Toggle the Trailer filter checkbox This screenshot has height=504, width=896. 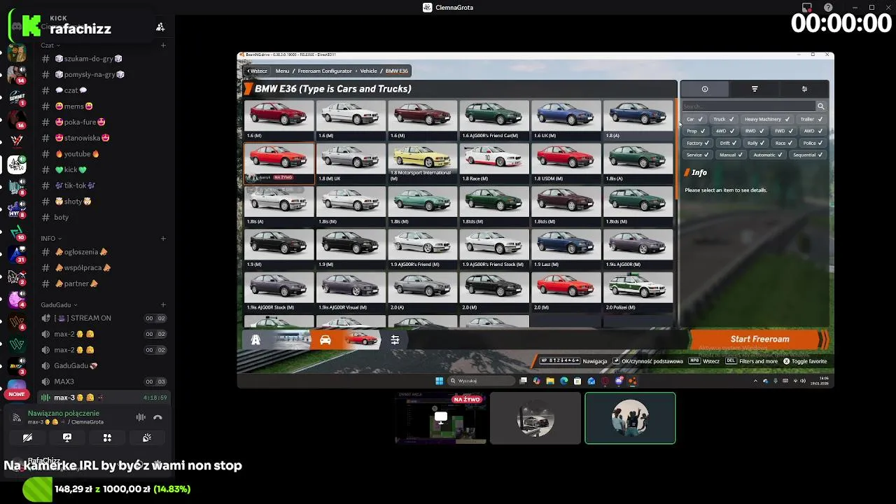coord(811,119)
